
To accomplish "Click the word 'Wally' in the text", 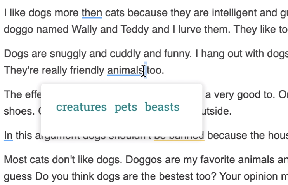I will click(84, 30).
